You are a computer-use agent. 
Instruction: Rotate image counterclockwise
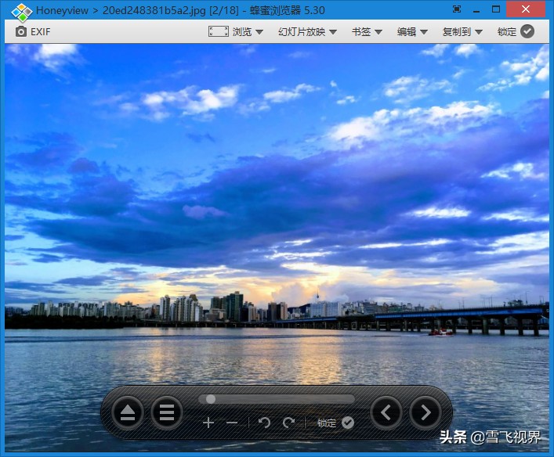264,423
